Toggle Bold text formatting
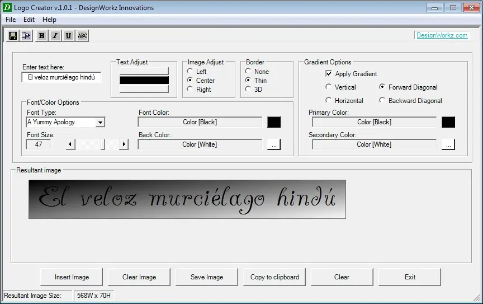The height and width of the screenshot is (304, 483). click(x=41, y=36)
